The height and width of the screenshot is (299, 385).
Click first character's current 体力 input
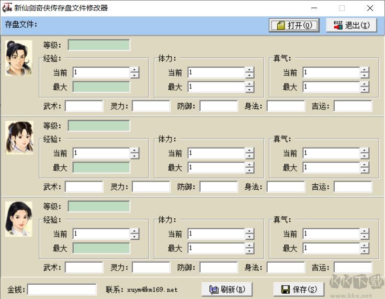(216, 73)
